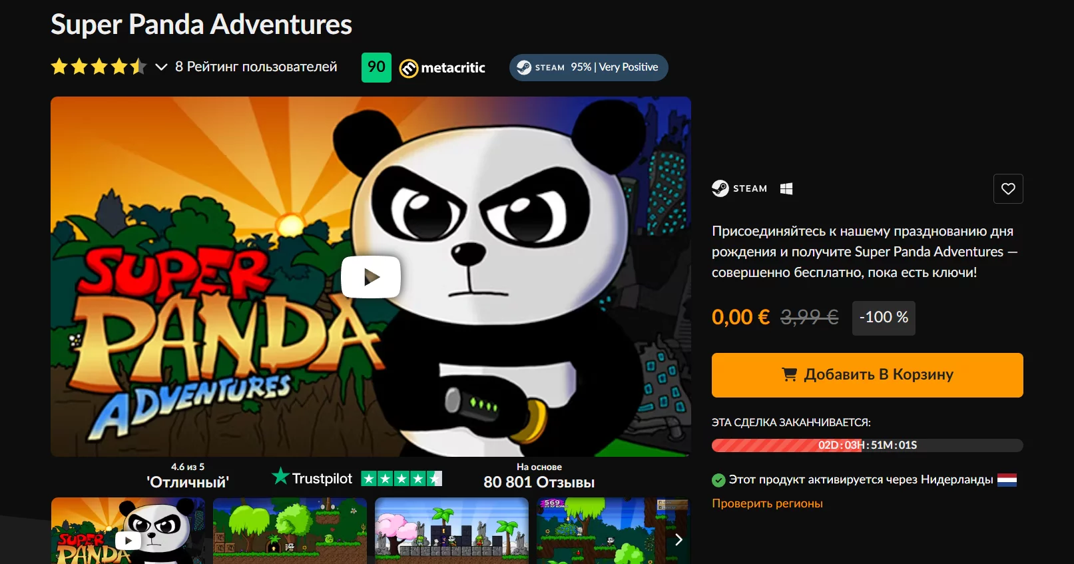Expand the user rating dropdown chevron

(161, 67)
